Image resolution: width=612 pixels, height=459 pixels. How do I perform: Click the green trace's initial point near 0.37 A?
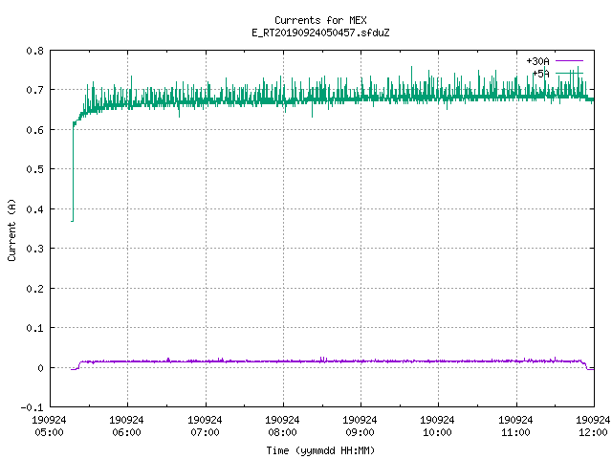tap(73, 221)
